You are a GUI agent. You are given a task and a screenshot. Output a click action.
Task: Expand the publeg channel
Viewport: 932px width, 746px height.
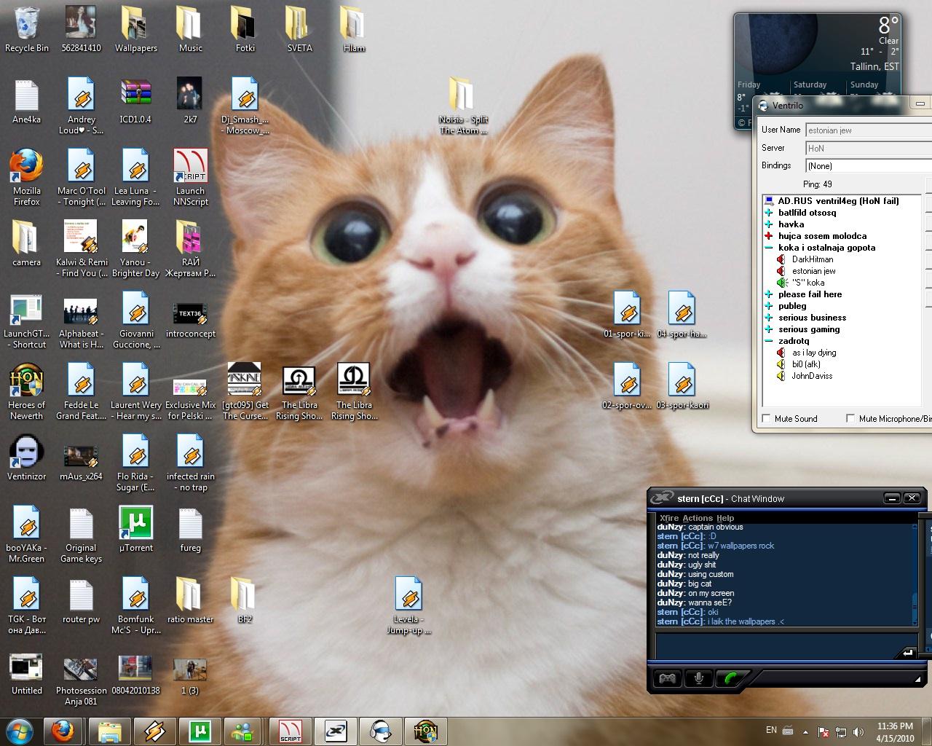coord(768,306)
